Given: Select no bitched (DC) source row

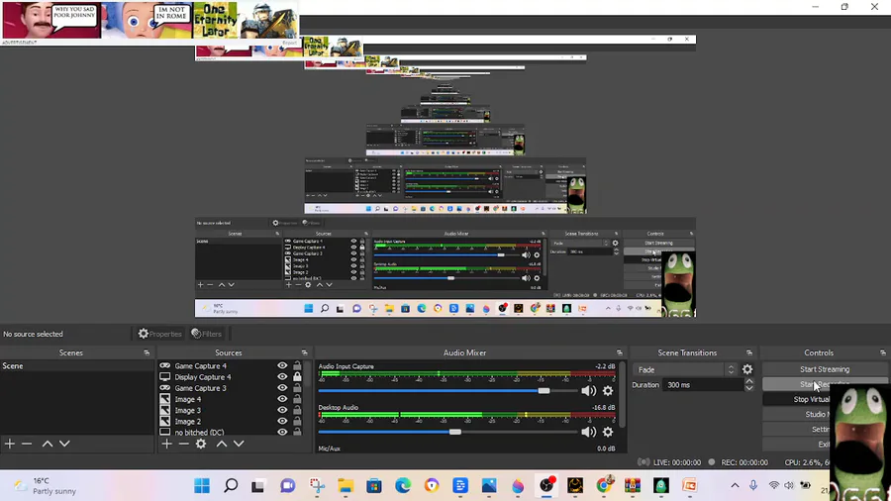Looking at the screenshot, I should 199,433.
